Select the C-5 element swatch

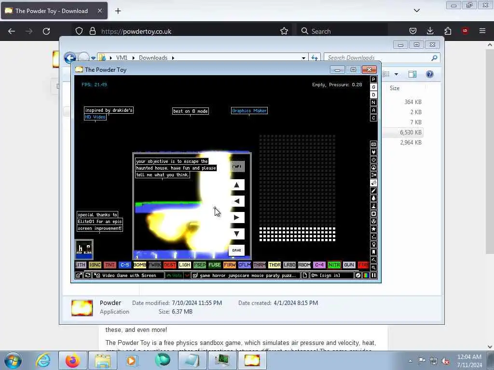pos(125,265)
